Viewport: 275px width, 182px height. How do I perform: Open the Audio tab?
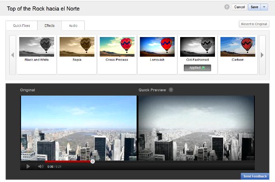click(73, 26)
